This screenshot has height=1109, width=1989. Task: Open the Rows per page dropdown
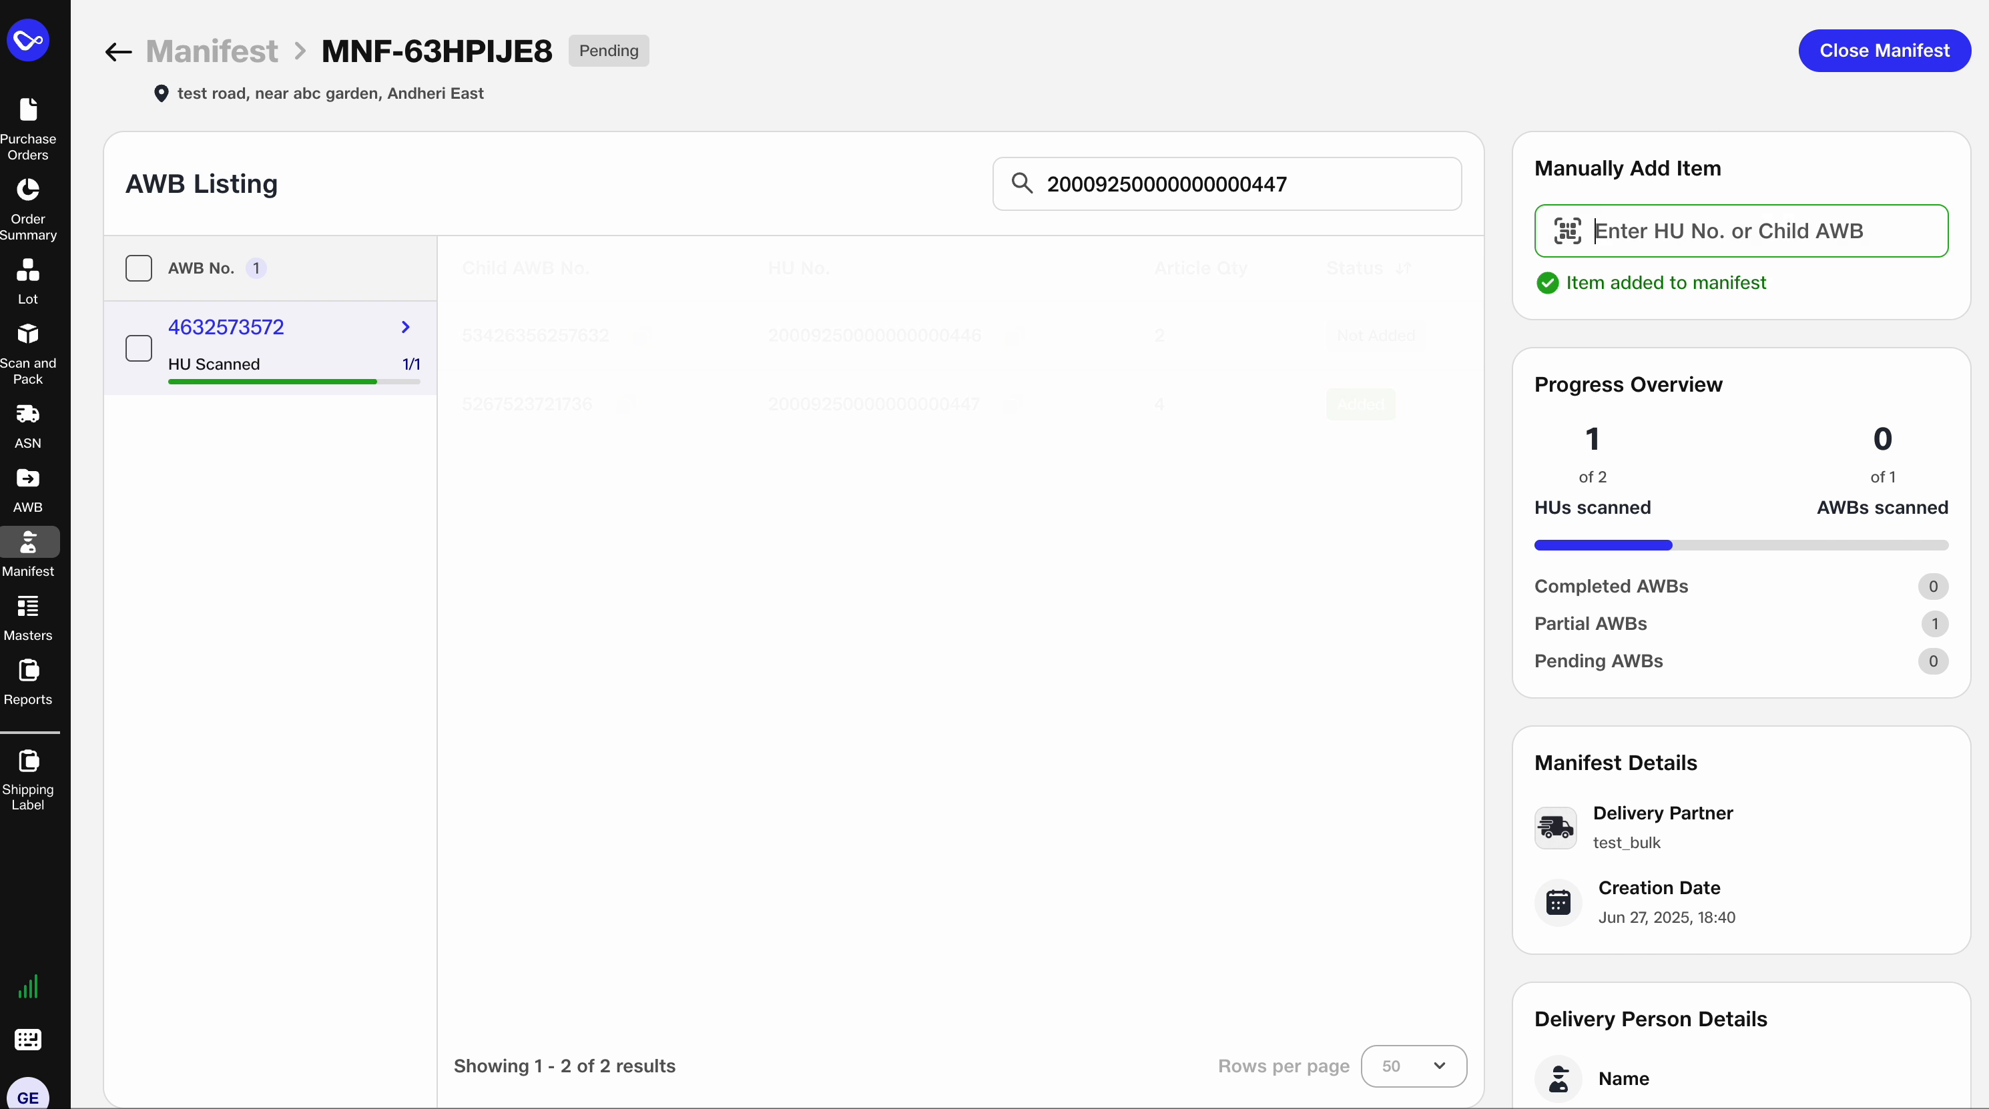pos(1413,1066)
